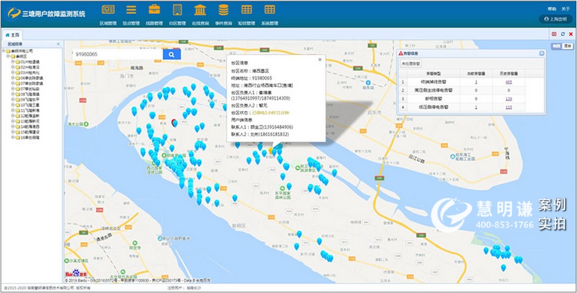Screen dimensions: 577x293
Task: Select the 主页 tab
Action: tap(13, 35)
